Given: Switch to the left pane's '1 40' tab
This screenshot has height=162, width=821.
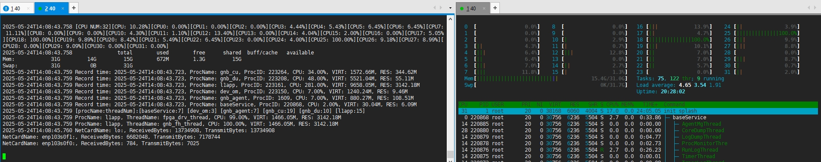Looking at the screenshot, I should pos(17,8).
